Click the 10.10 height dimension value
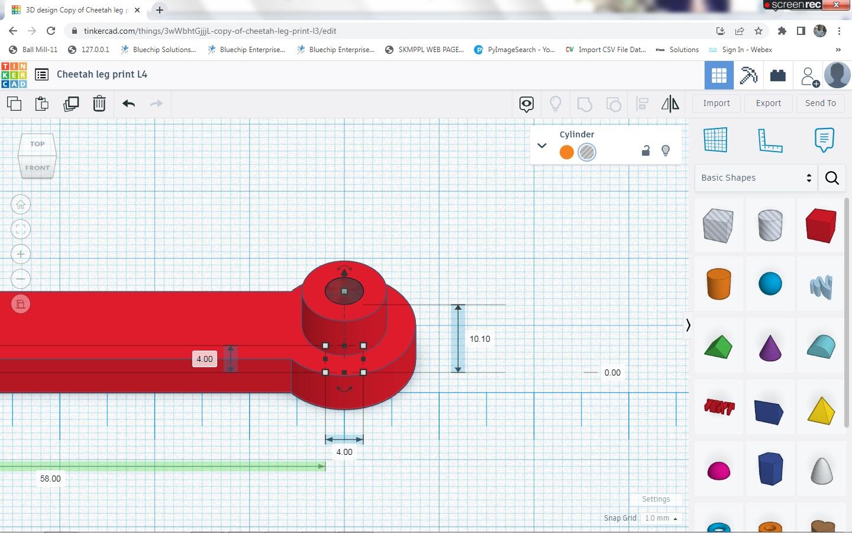 480,339
